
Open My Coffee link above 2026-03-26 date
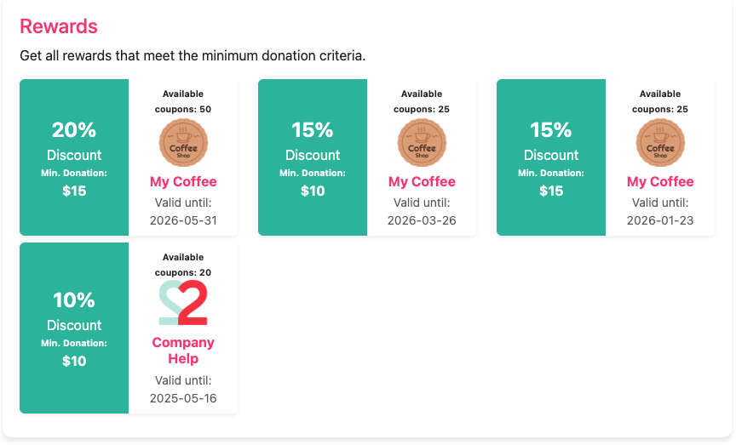coord(422,181)
